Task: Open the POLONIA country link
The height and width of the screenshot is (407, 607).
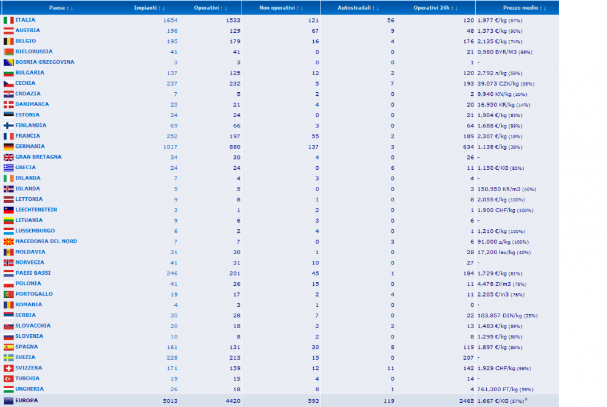Action: [x=29, y=283]
